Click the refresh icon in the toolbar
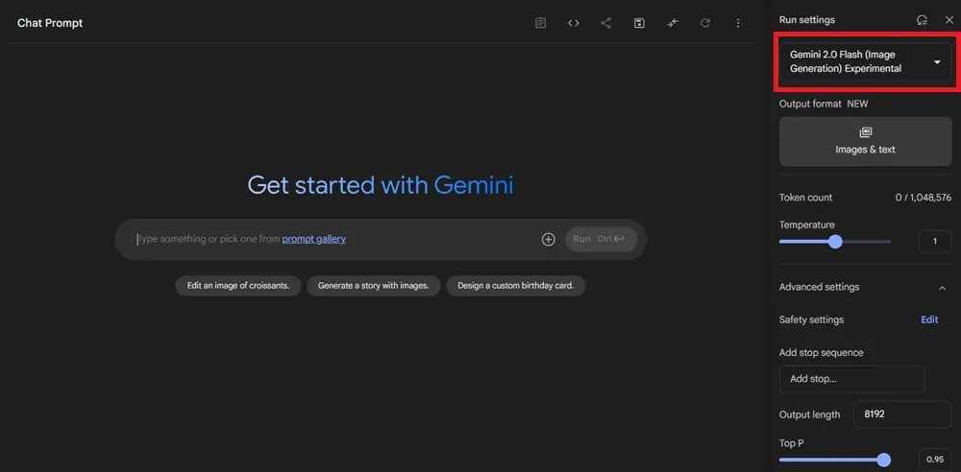 point(704,23)
